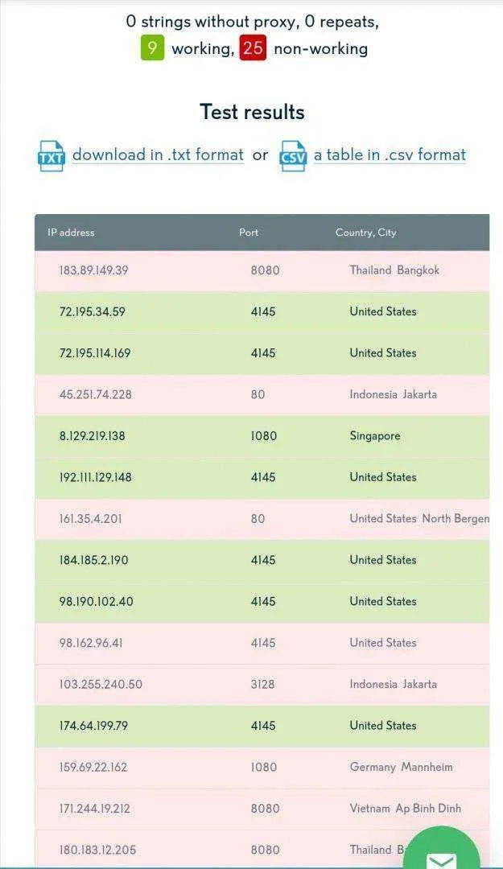Select IP 45.251.74.228 Jakarta row
This screenshot has height=869, width=503.
coord(262,394)
